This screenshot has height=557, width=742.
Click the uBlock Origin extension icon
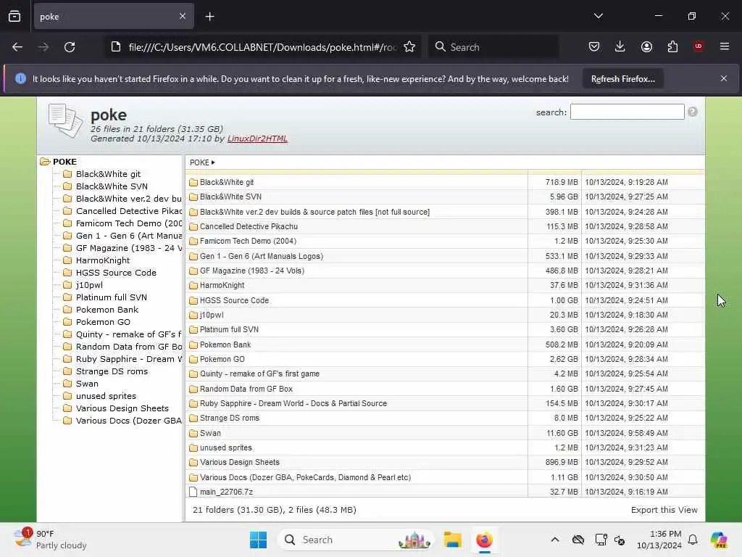tap(699, 46)
